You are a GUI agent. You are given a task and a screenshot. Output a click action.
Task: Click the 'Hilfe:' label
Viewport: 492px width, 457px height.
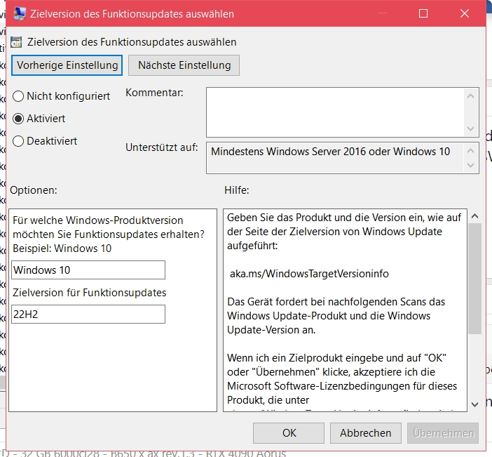point(237,190)
